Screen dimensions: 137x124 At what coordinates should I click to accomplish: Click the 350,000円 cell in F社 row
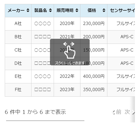click(x=94, y=90)
